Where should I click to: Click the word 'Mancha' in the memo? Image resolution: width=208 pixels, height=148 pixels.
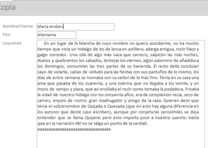click(87, 43)
